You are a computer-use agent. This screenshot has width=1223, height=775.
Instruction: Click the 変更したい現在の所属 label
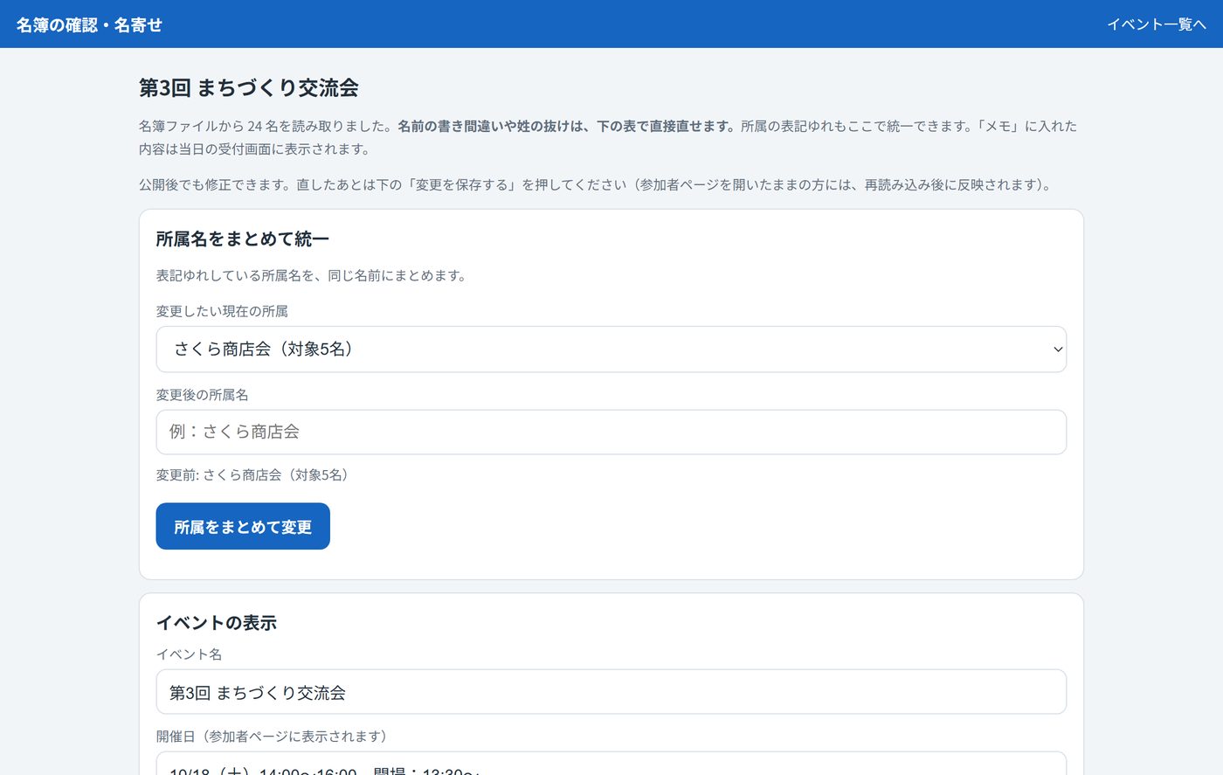coord(222,311)
